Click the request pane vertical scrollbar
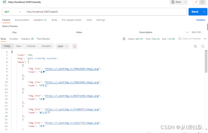The width and height of the screenshot is (208, 133). pos(207,27)
